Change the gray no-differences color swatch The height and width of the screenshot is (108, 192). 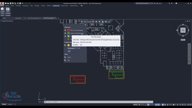pos(68,36)
